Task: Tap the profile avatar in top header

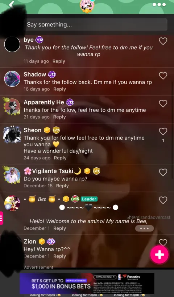Action: (87, 6)
